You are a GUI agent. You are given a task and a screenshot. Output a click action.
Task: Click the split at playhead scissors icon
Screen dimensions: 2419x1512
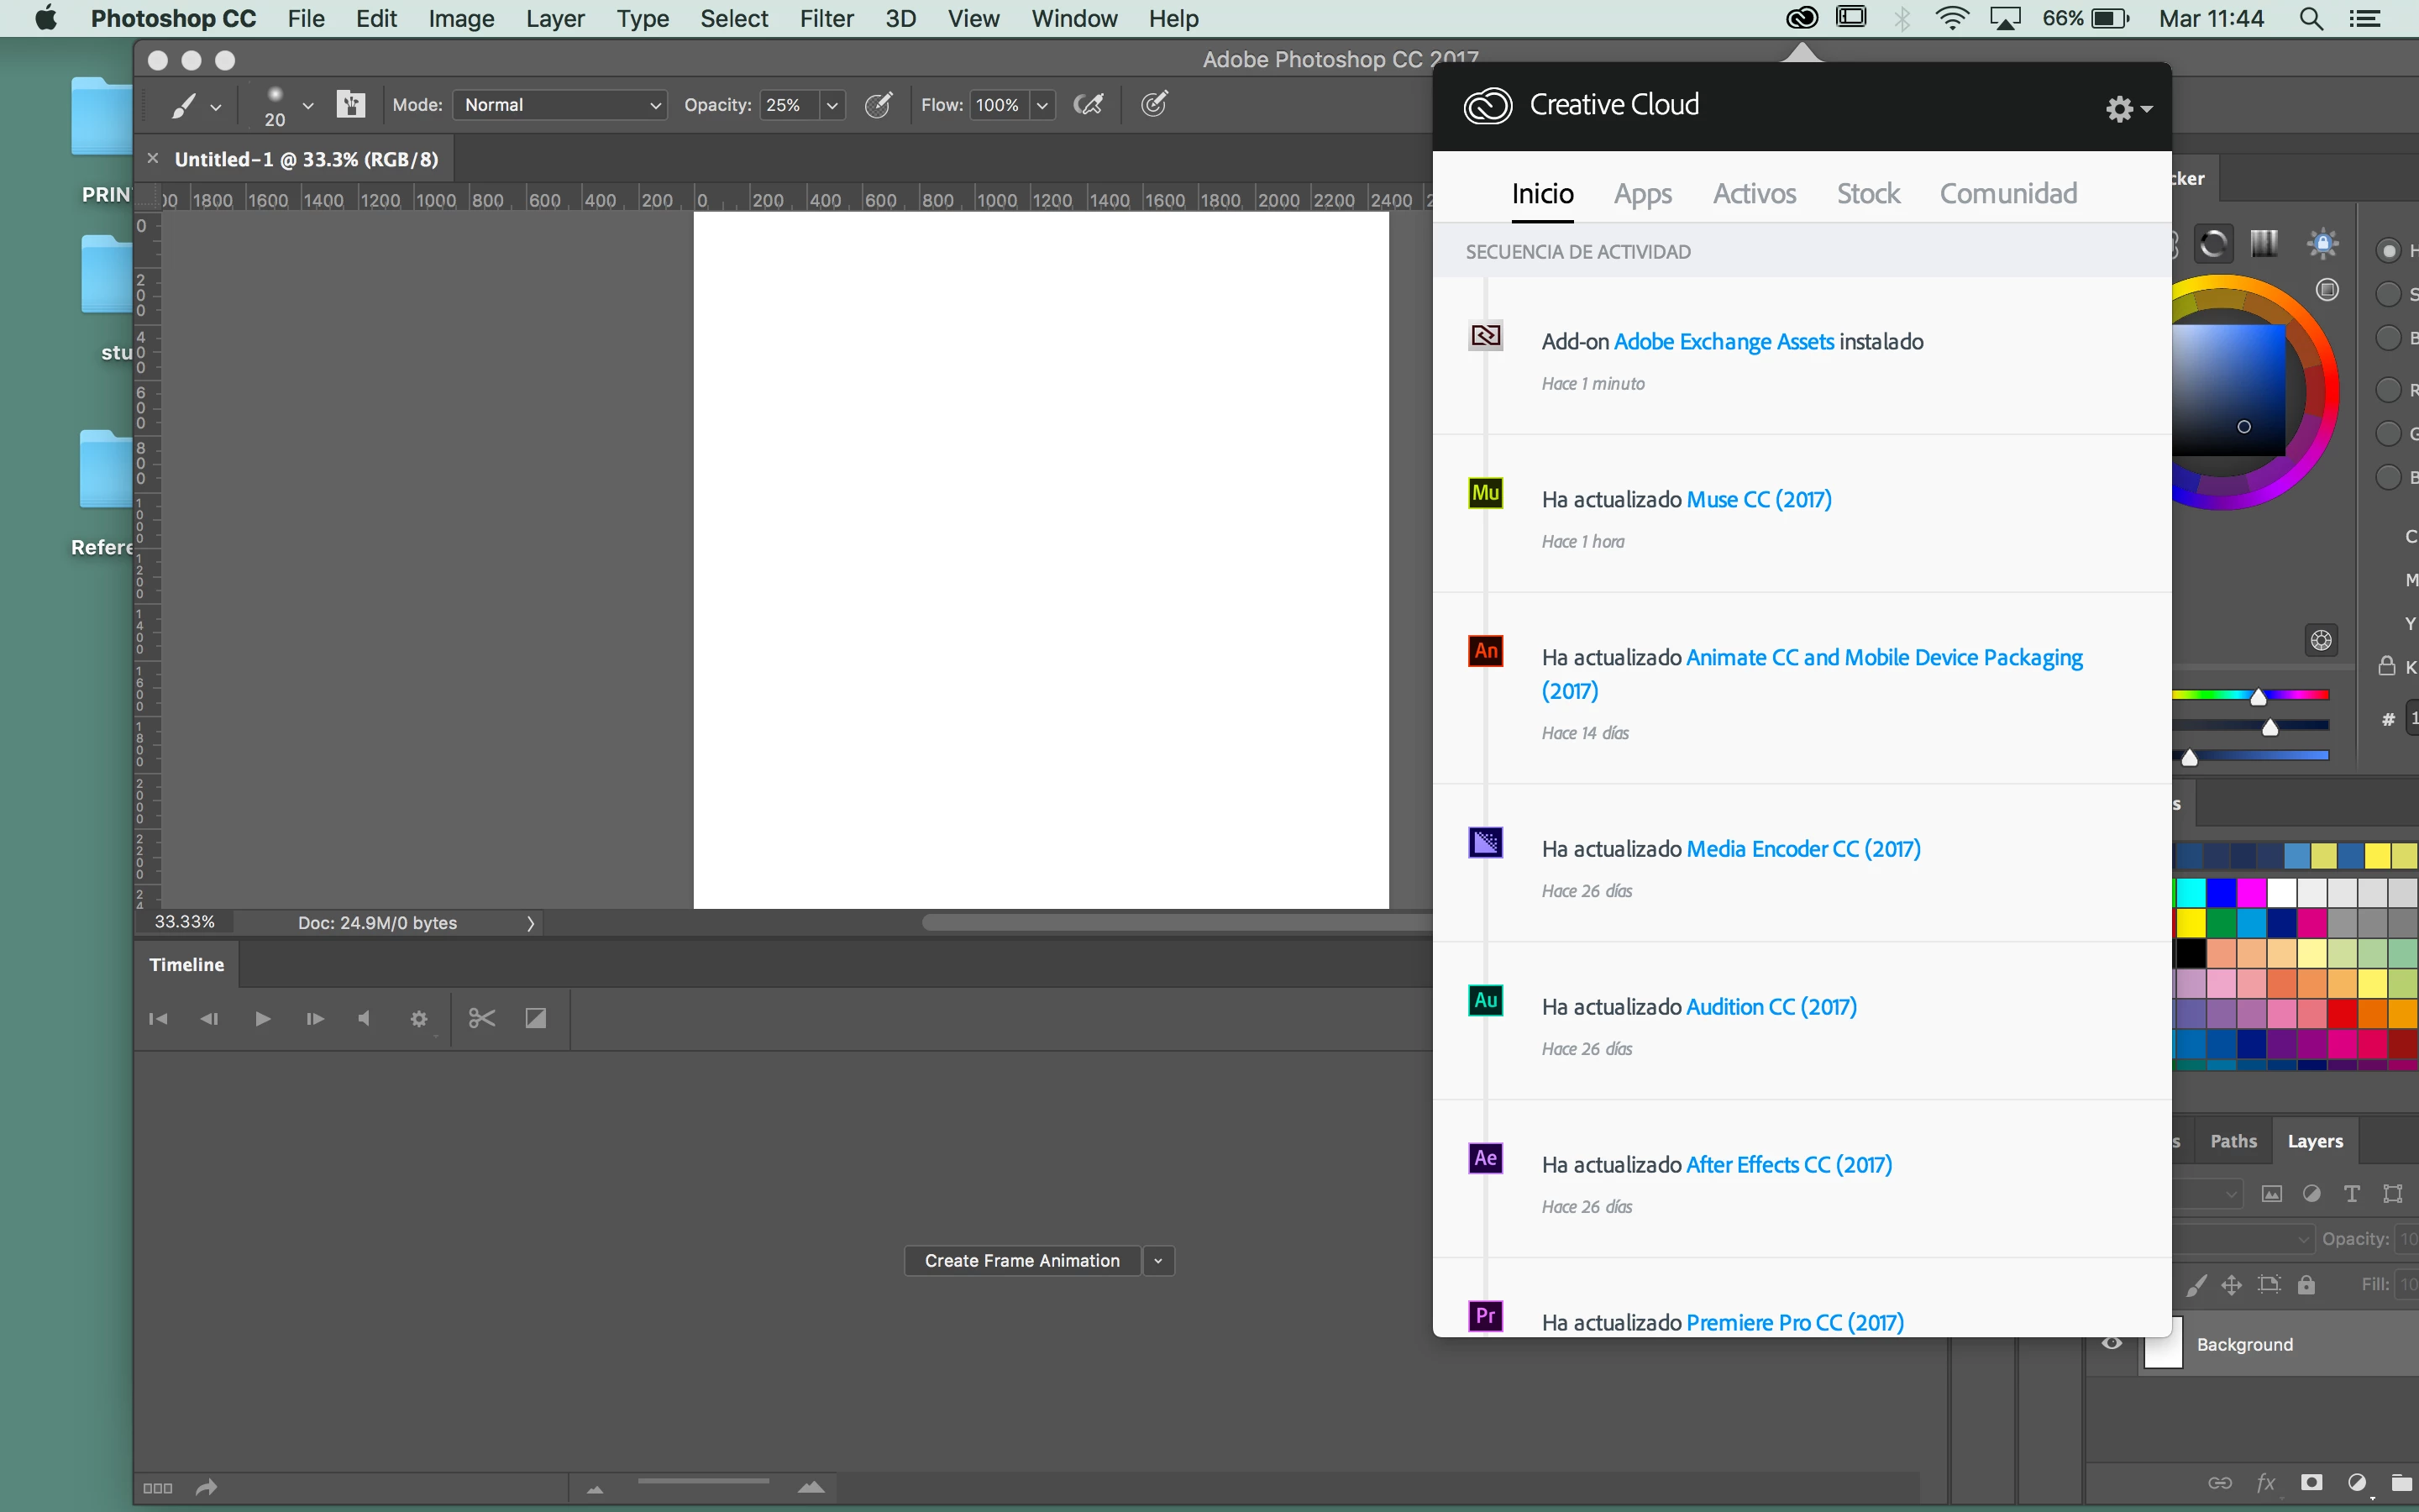pos(482,1018)
